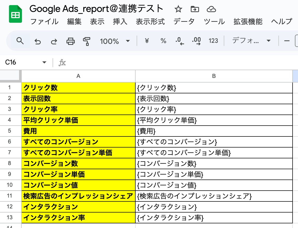Viewport: 298px width, 228px height.
Task: Select cell B4 {平均クリック単価}
Action: [x=214, y=120]
